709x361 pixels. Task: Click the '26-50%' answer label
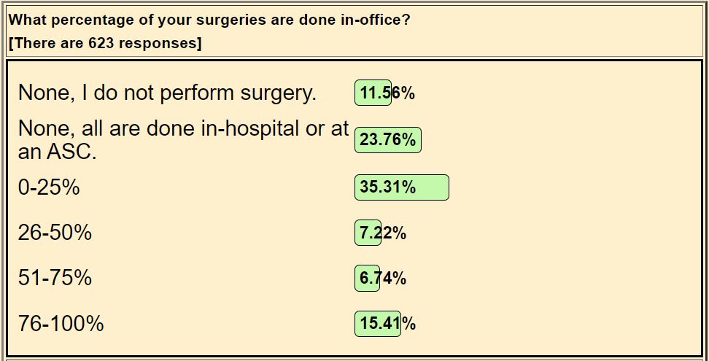(55, 233)
